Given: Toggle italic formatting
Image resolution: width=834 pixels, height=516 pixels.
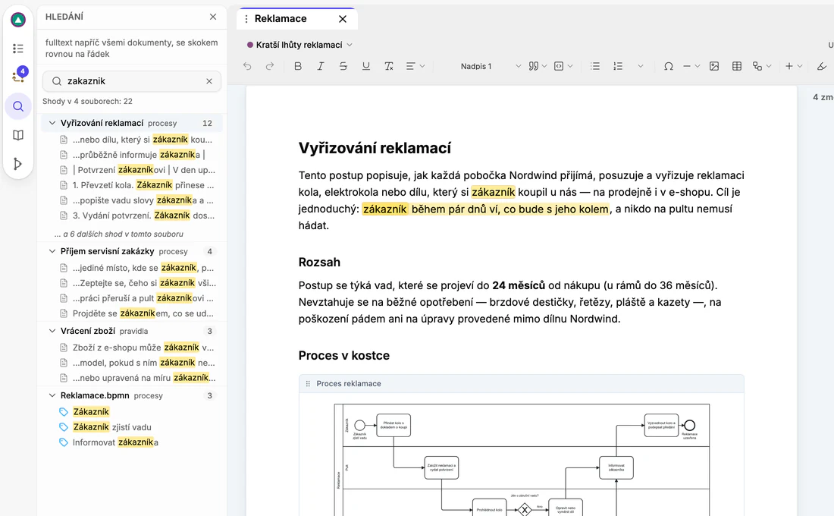Looking at the screenshot, I should click(x=320, y=66).
